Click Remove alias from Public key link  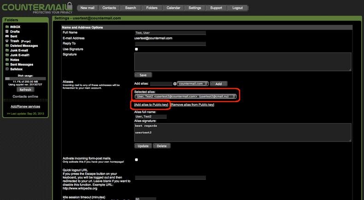tap(192, 105)
